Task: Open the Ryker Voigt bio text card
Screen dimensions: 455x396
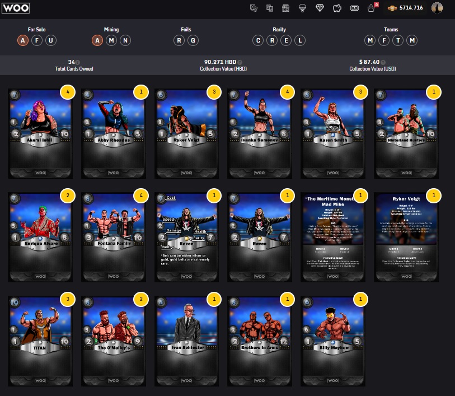Action: coord(406,237)
